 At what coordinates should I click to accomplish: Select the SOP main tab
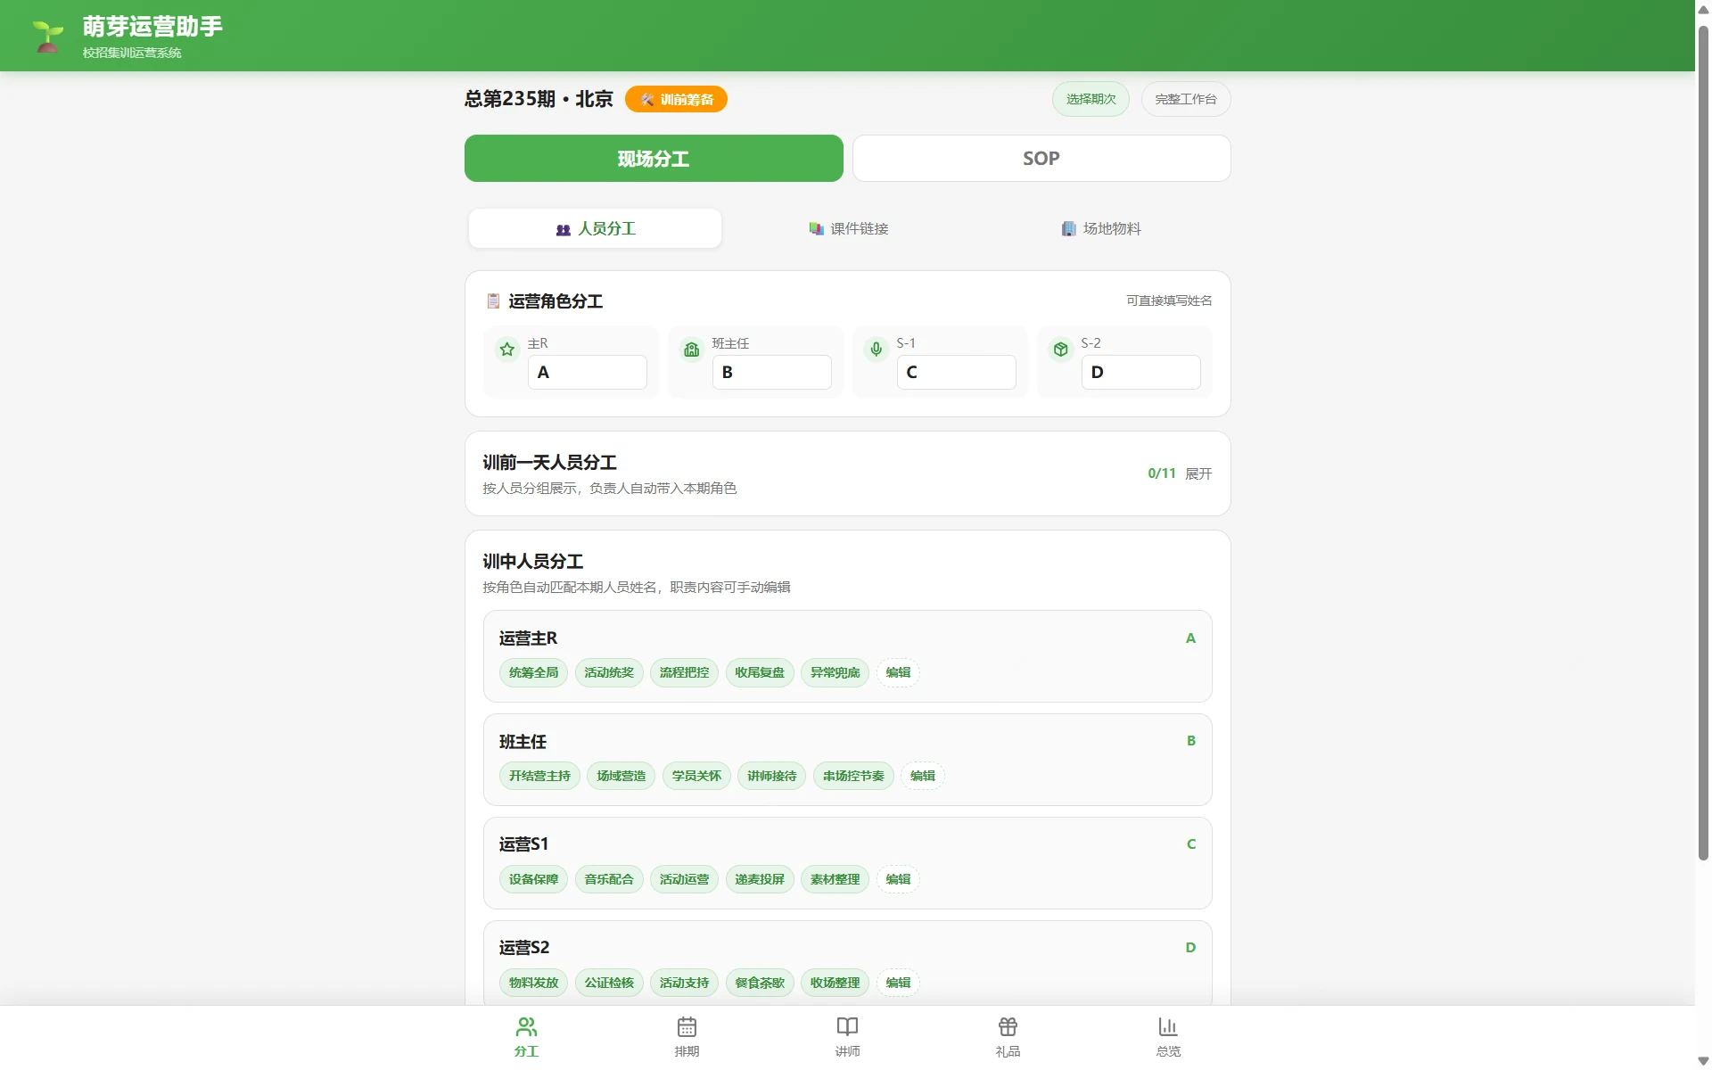point(1041,159)
